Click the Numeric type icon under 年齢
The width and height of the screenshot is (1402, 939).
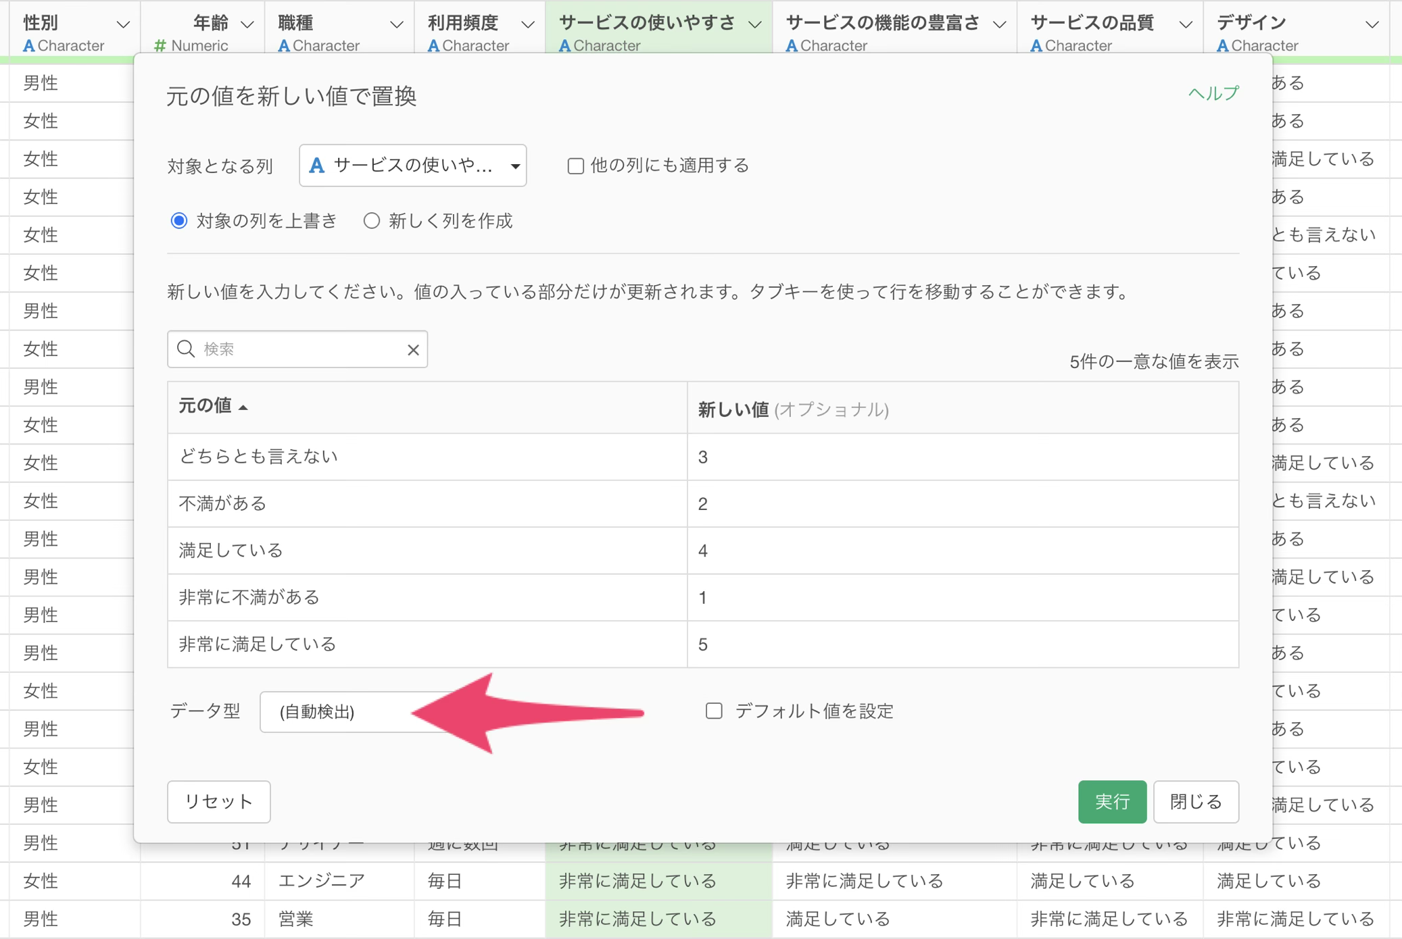point(160,46)
